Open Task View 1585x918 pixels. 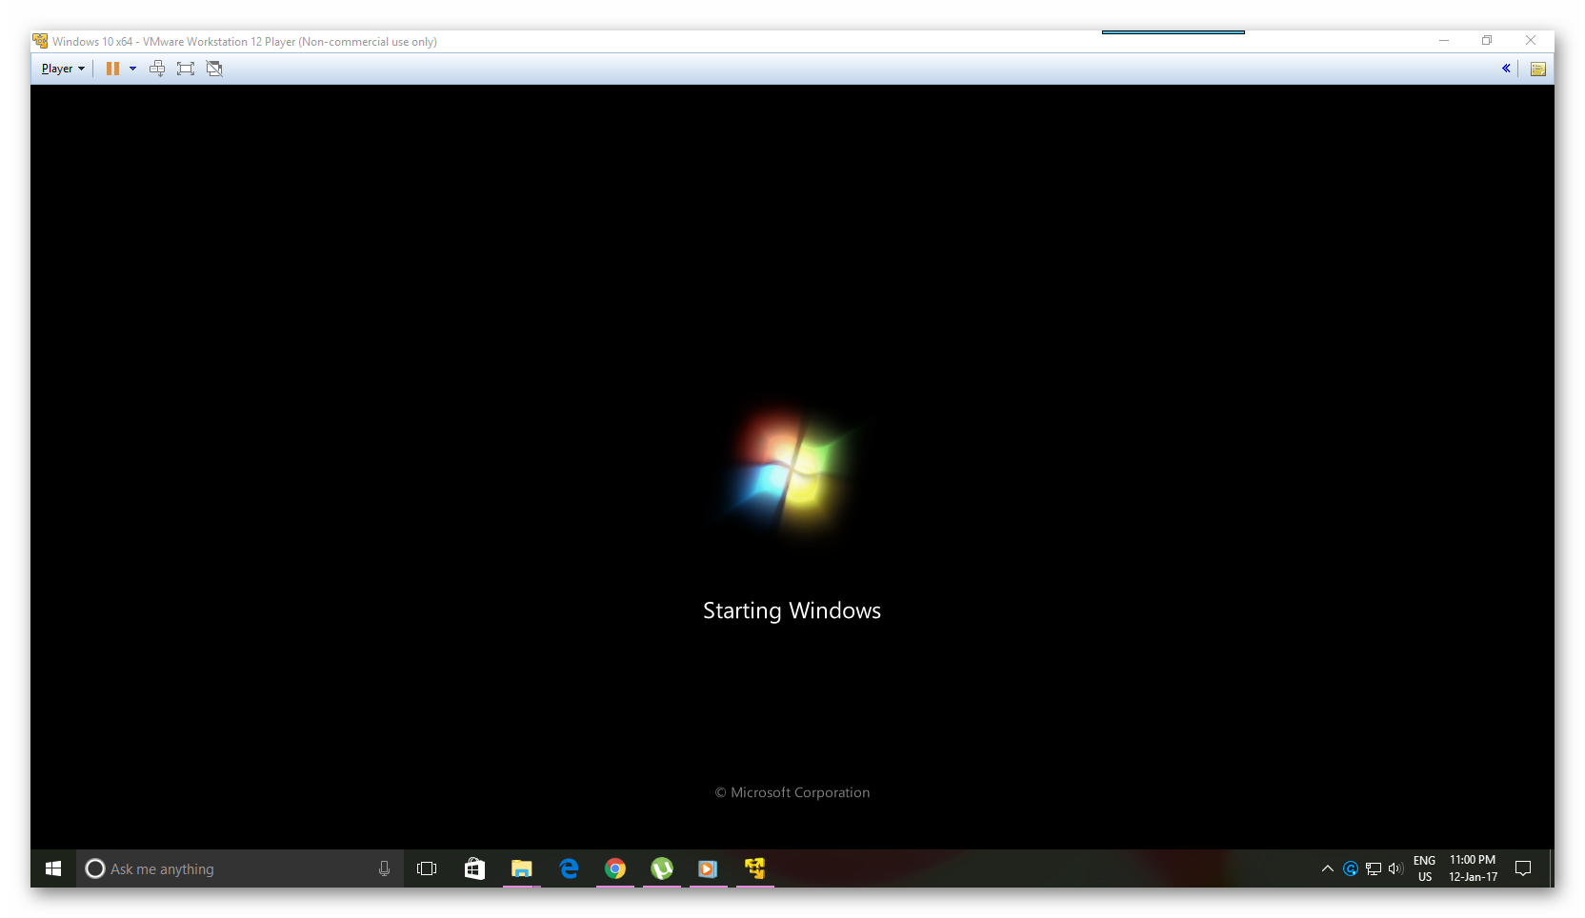click(427, 868)
